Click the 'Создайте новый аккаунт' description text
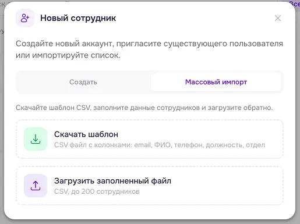This screenshot has height=224, width=300. point(149,49)
